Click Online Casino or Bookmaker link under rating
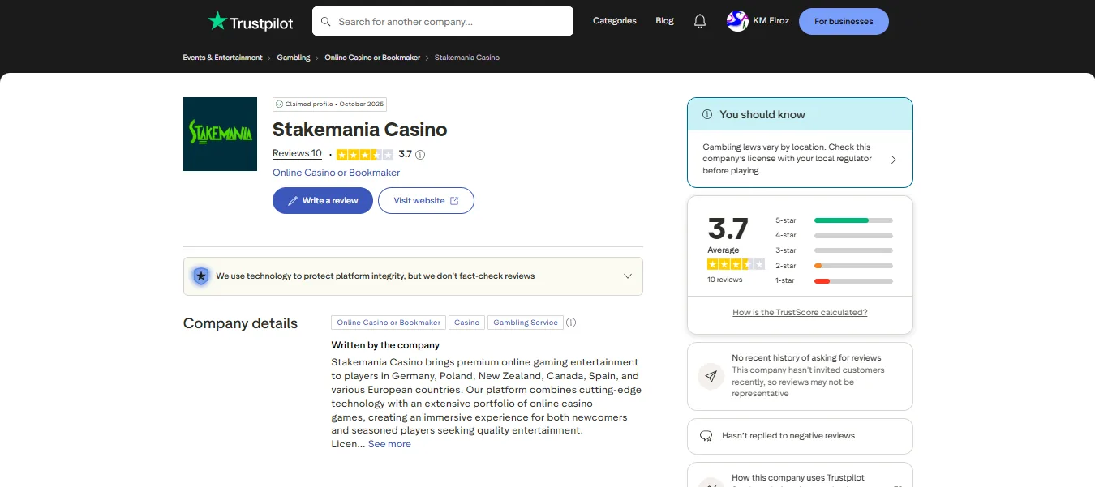Image resolution: width=1095 pixels, height=487 pixels. 336,173
